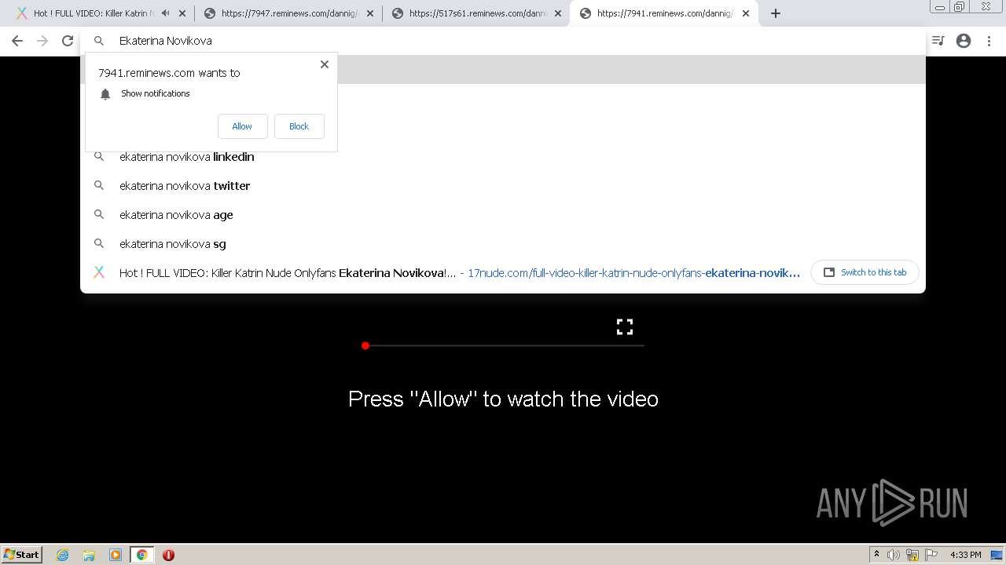Click the search icon beside 'ekaterina novikova twitter'

tap(99, 186)
